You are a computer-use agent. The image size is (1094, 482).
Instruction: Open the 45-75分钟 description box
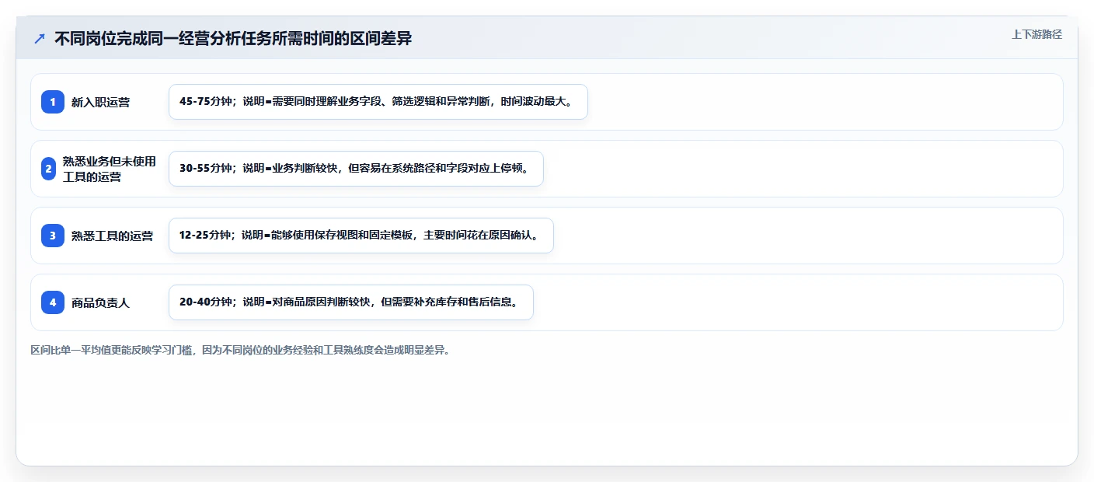click(378, 102)
